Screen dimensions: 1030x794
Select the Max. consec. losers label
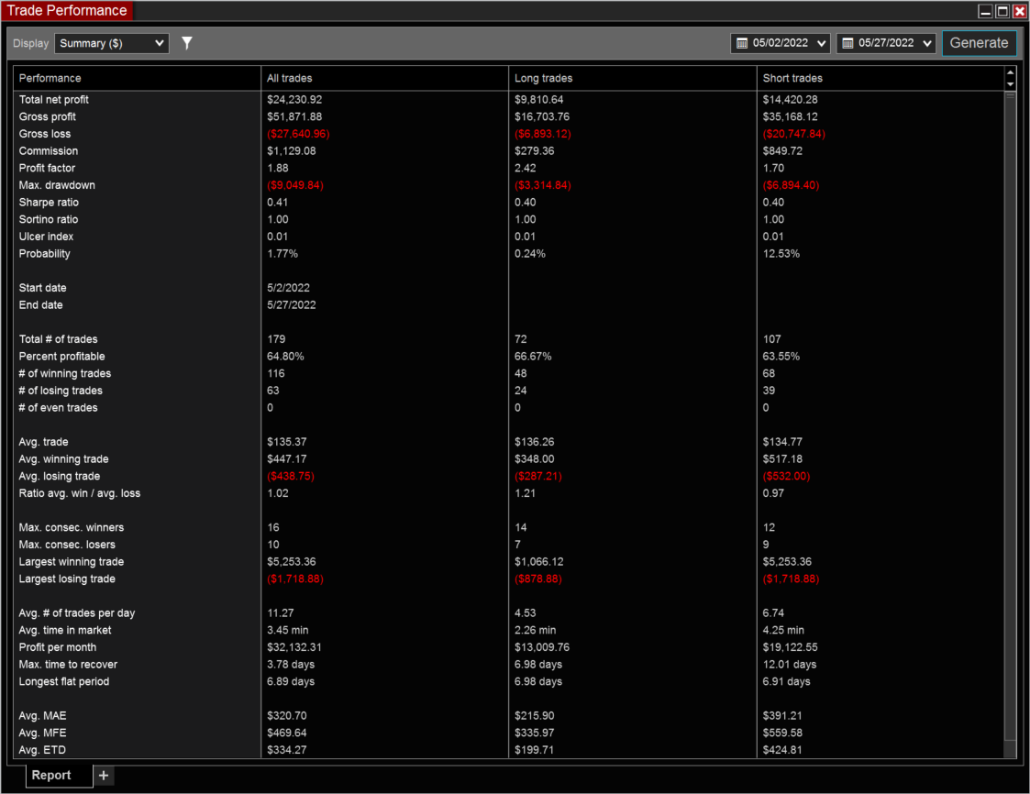[x=67, y=545]
